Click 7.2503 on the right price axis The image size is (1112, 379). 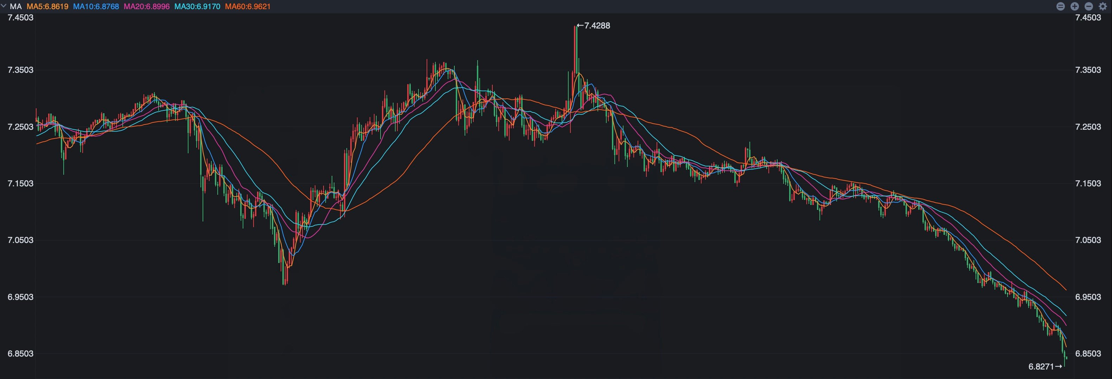(x=1088, y=127)
